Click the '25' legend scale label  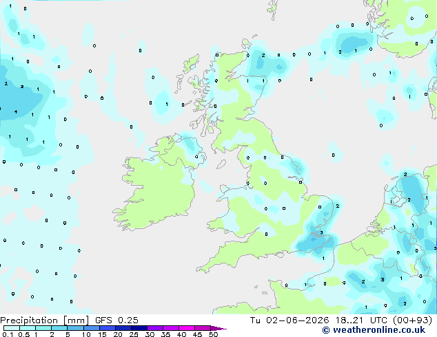click(x=134, y=334)
